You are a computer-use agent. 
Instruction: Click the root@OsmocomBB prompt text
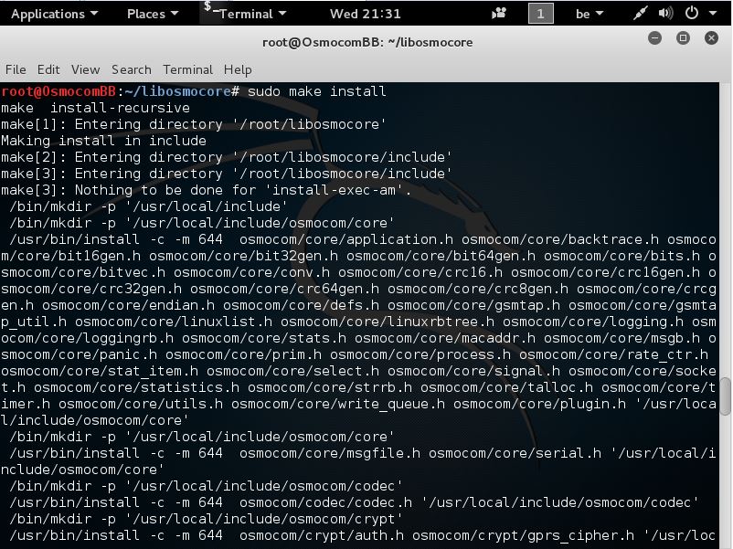58,91
